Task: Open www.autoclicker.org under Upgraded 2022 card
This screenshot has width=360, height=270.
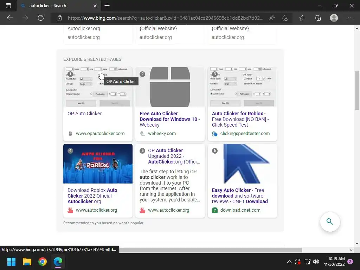Action: click(x=168, y=210)
